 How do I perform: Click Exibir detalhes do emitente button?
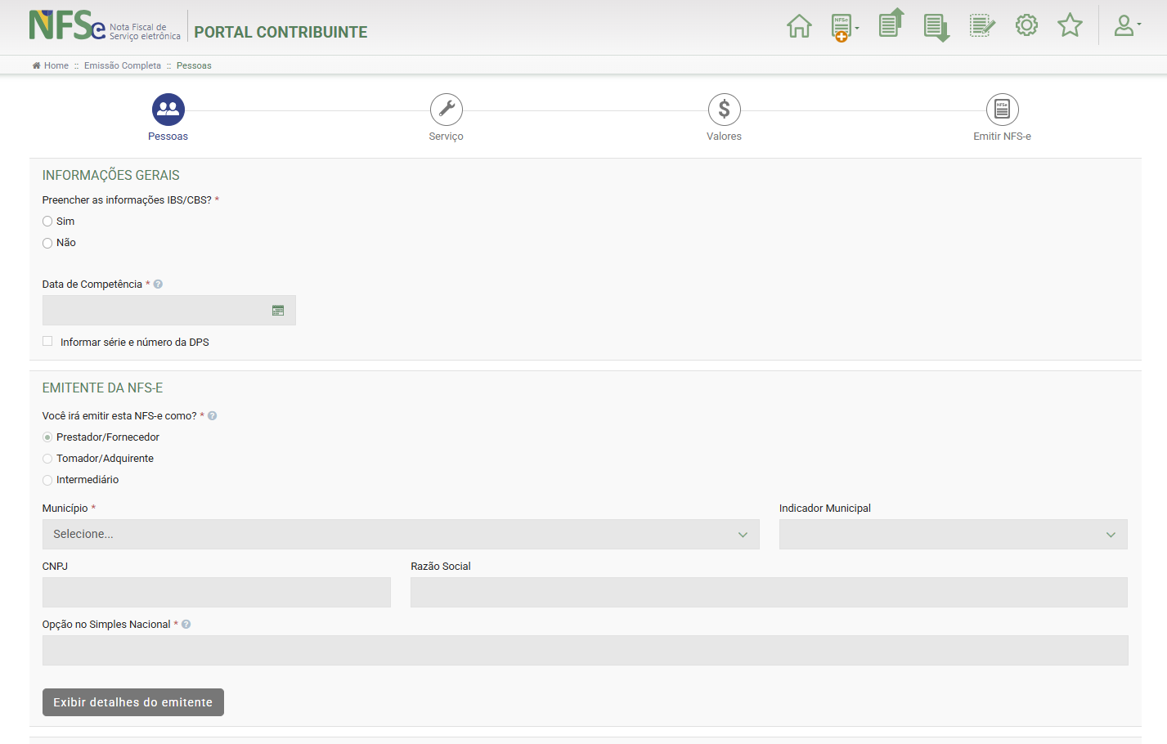pyautogui.click(x=133, y=702)
